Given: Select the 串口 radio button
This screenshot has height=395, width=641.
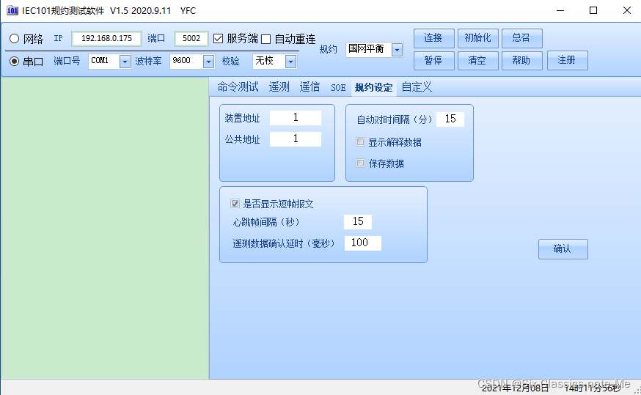Looking at the screenshot, I should pos(15,62).
